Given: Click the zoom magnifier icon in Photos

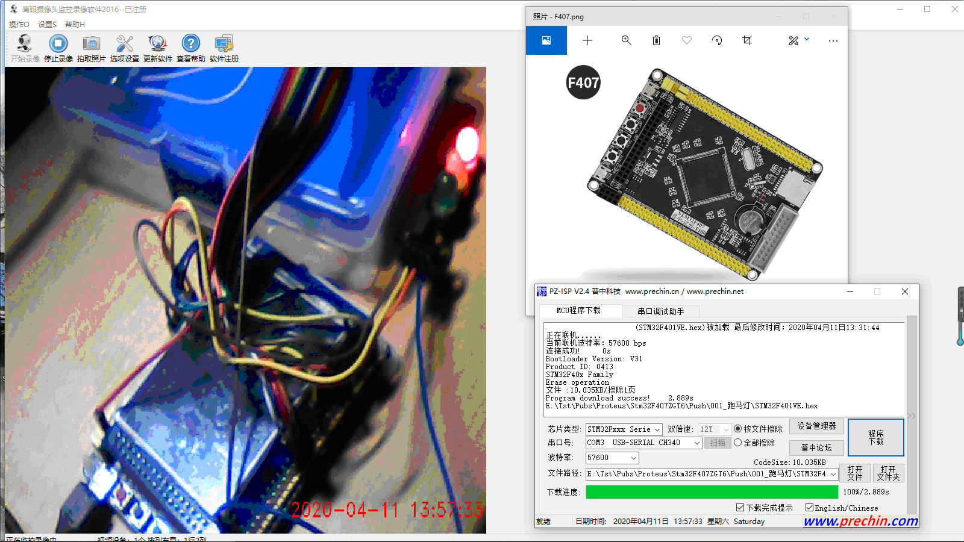Looking at the screenshot, I should (627, 40).
